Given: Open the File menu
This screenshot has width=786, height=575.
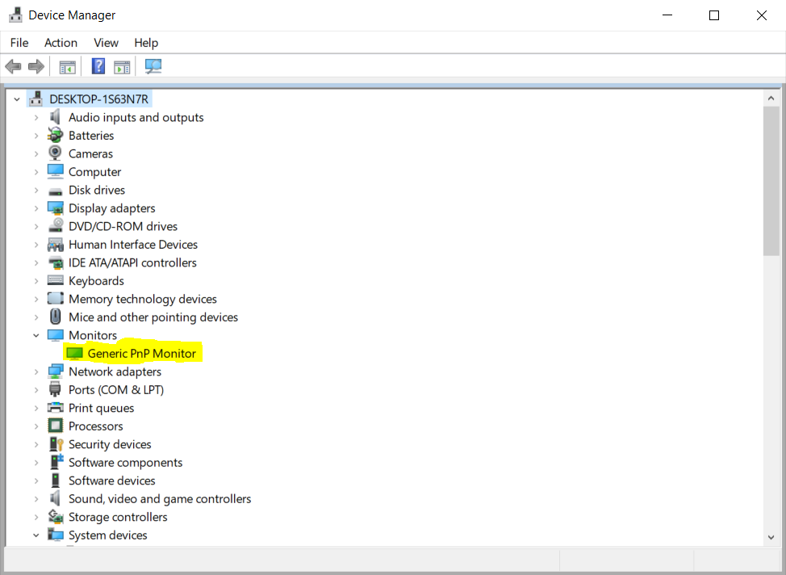Looking at the screenshot, I should (19, 43).
